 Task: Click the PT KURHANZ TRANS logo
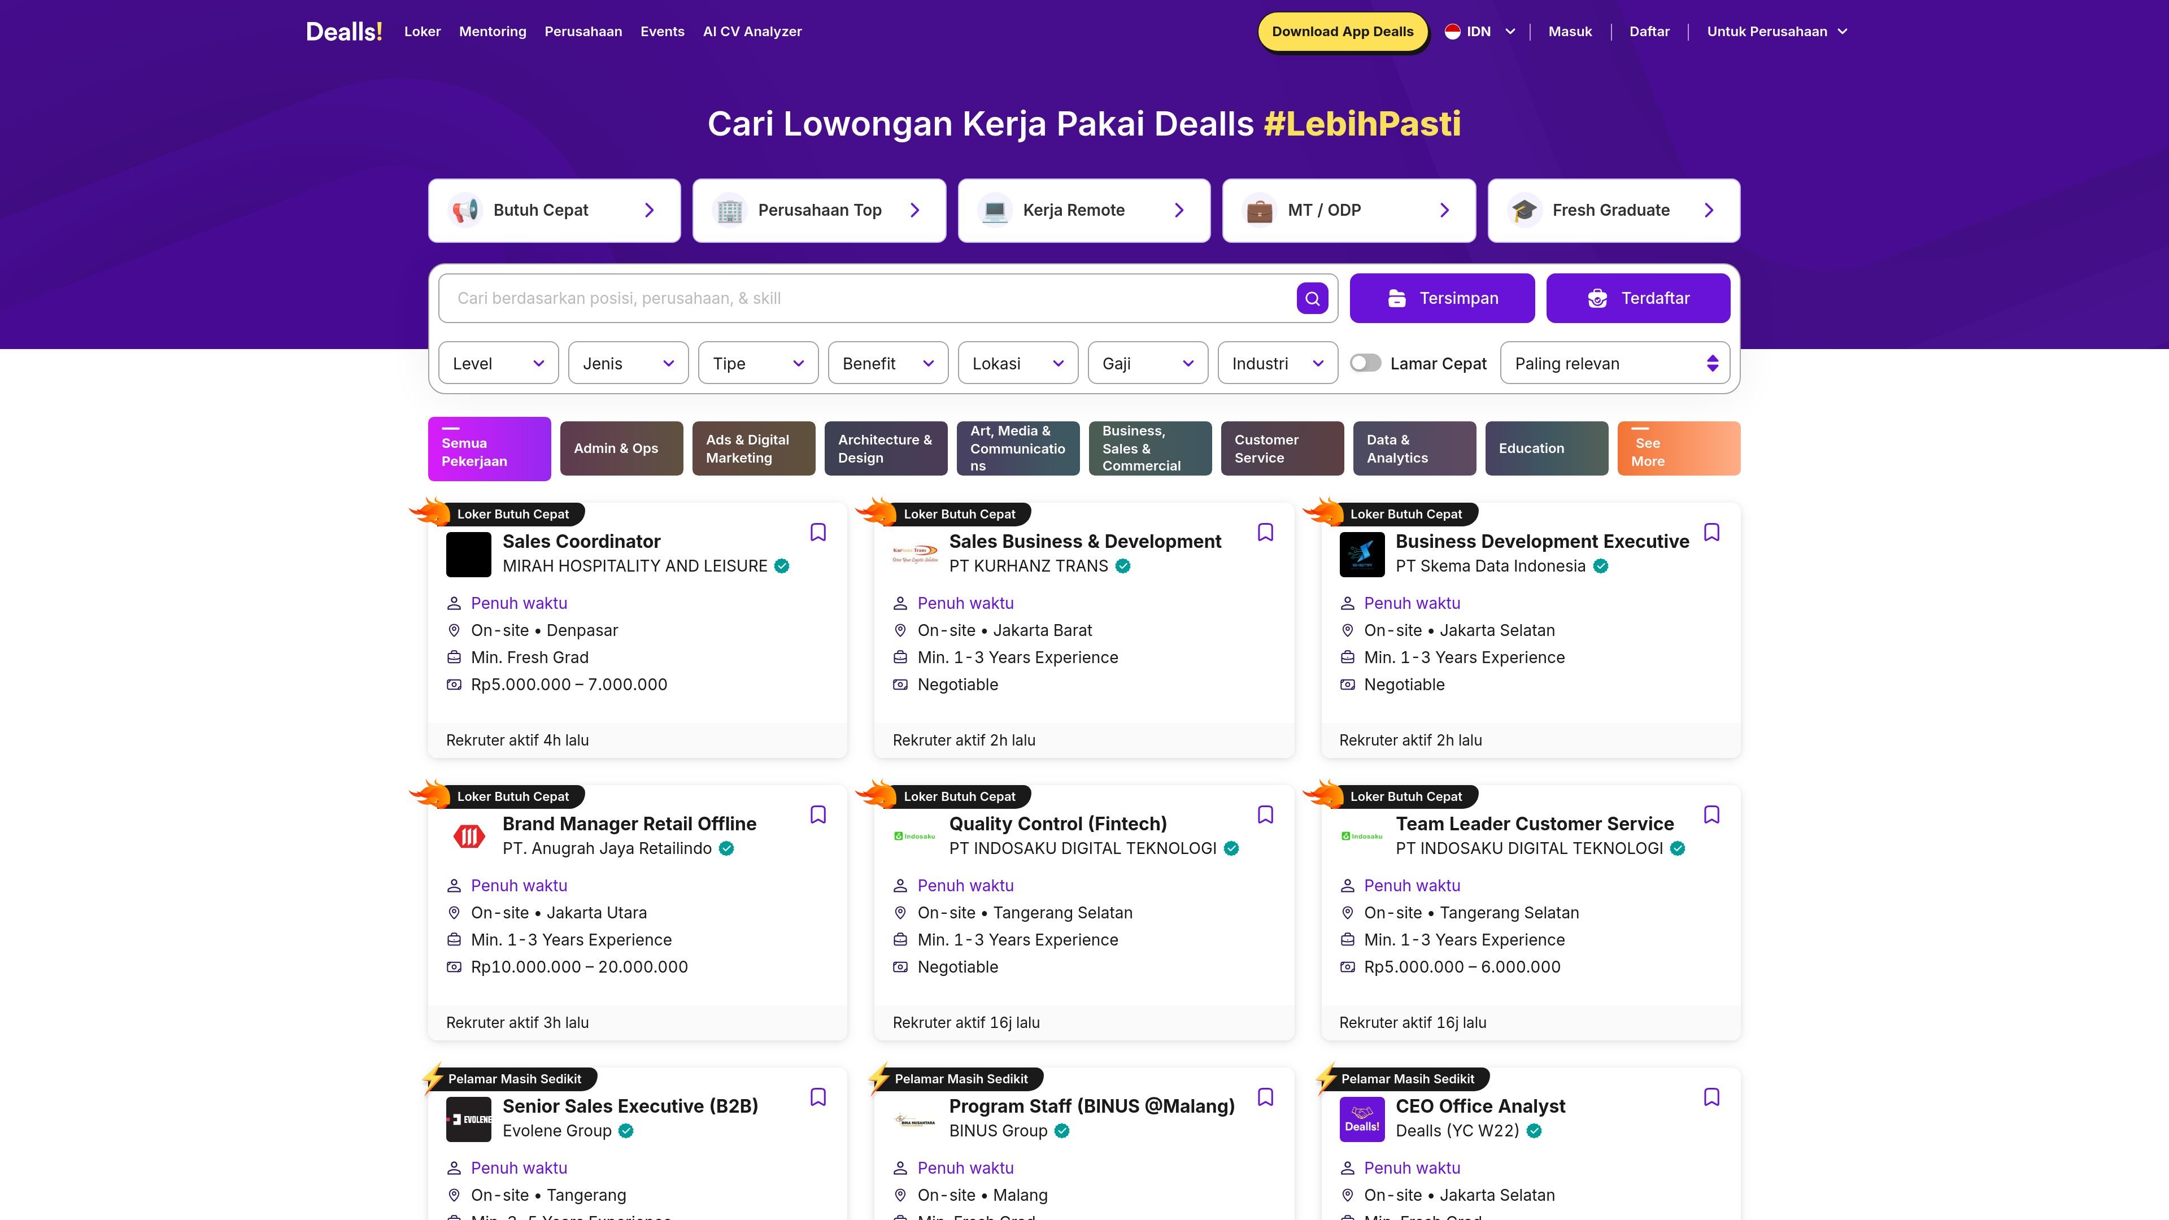(x=915, y=554)
